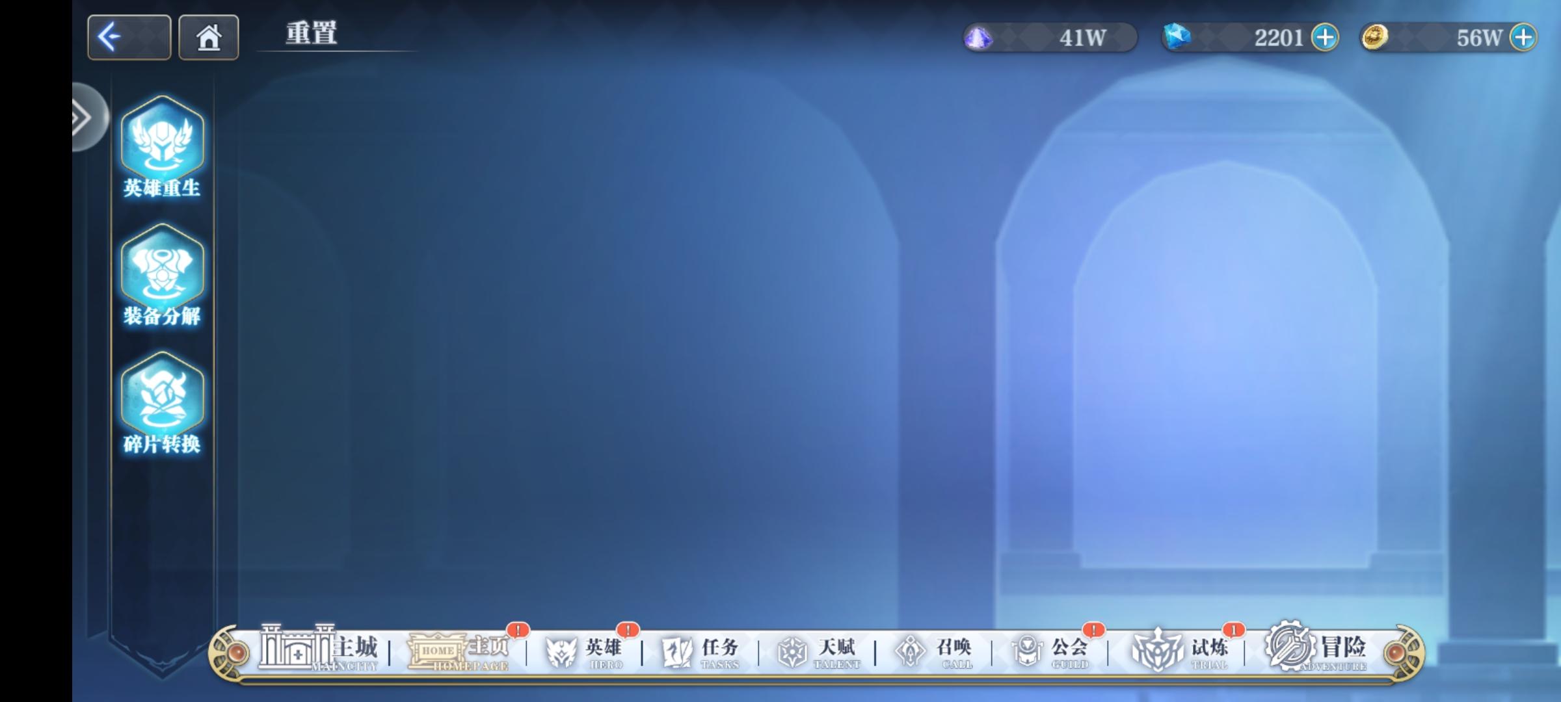Image resolution: width=1561 pixels, height=702 pixels.
Task: Add more blue diamonds with plus button
Action: (1324, 37)
